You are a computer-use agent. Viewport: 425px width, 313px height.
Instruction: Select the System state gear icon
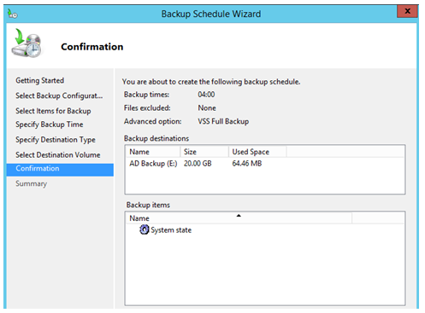(145, 229)
